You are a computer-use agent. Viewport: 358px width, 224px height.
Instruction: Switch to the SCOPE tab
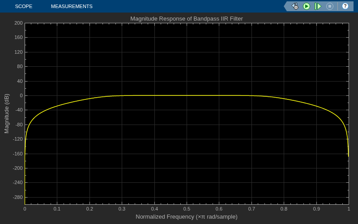pos(24,6)
